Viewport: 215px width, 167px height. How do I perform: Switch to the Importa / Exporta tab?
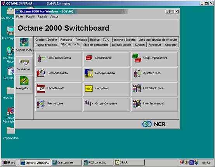pos(125,40)
